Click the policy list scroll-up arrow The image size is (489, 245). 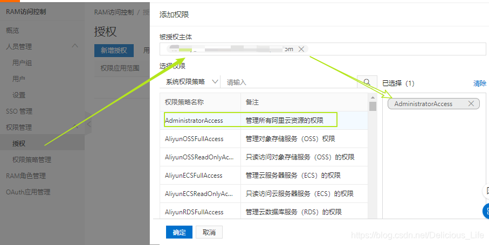click(373, 97)
